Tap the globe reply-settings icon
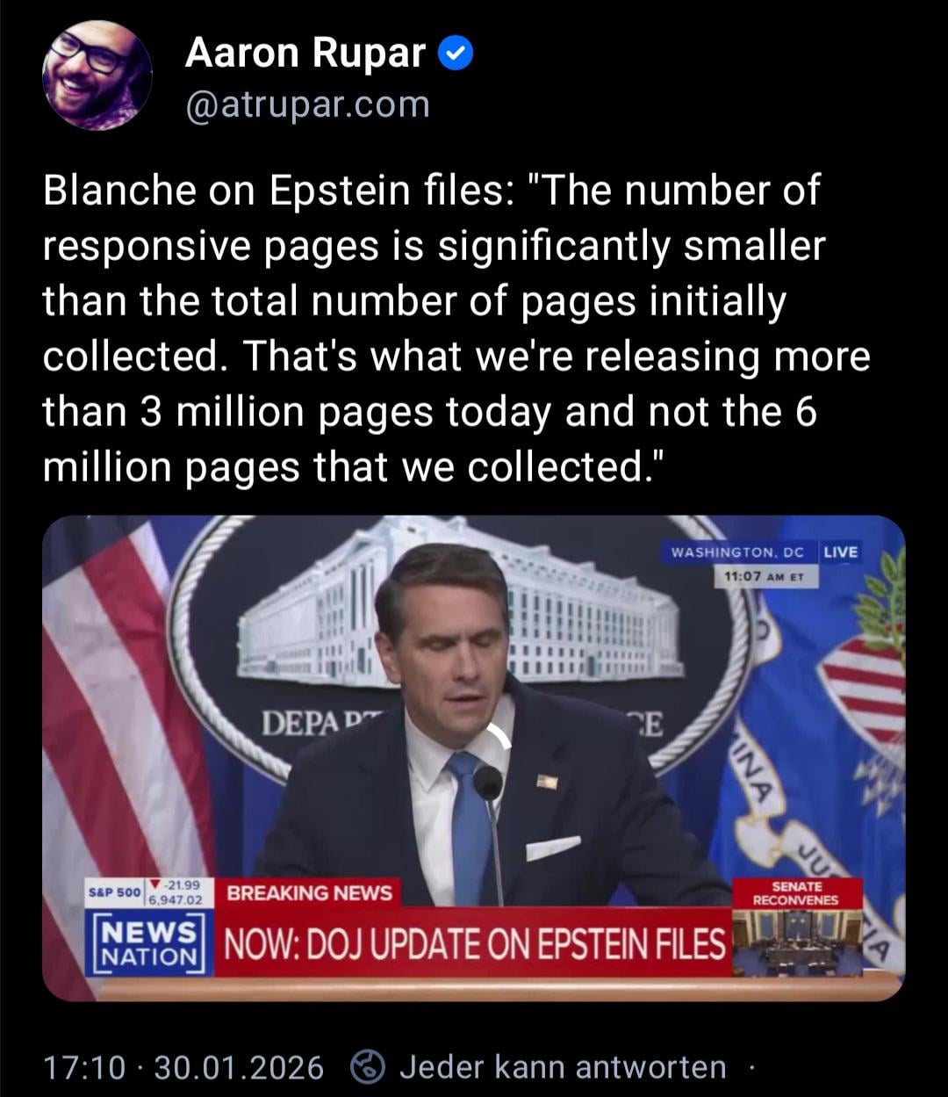 pos(368,1067)
